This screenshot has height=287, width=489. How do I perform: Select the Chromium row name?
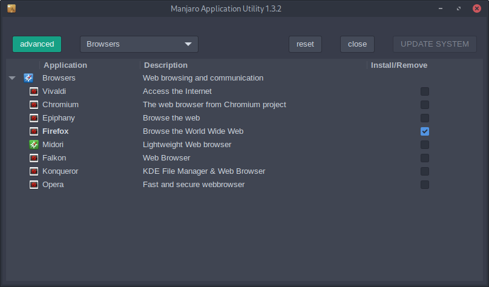click(x=61, y=105)
